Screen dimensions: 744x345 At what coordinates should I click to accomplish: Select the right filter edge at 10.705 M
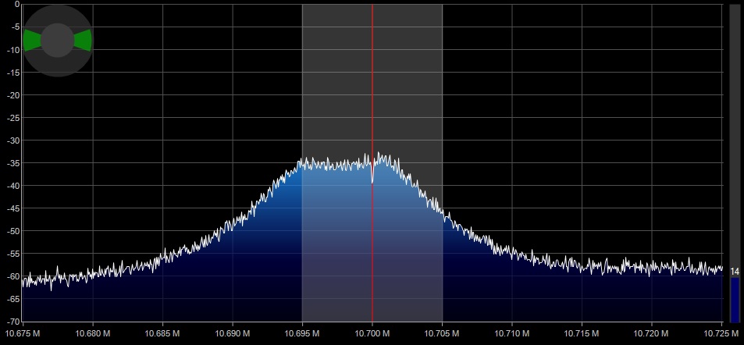[442, 163]
